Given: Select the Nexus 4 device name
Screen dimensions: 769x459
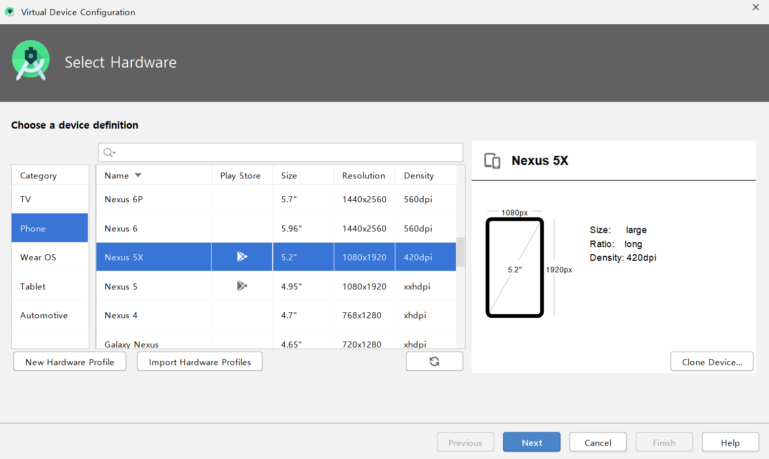Looking at the screenshot, I should click(121, 315).
